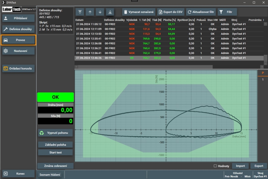The width and height of the screenshot is (268, 179).
Task: Delete selected rows with Vymazat označené
Action: [139, 12]
